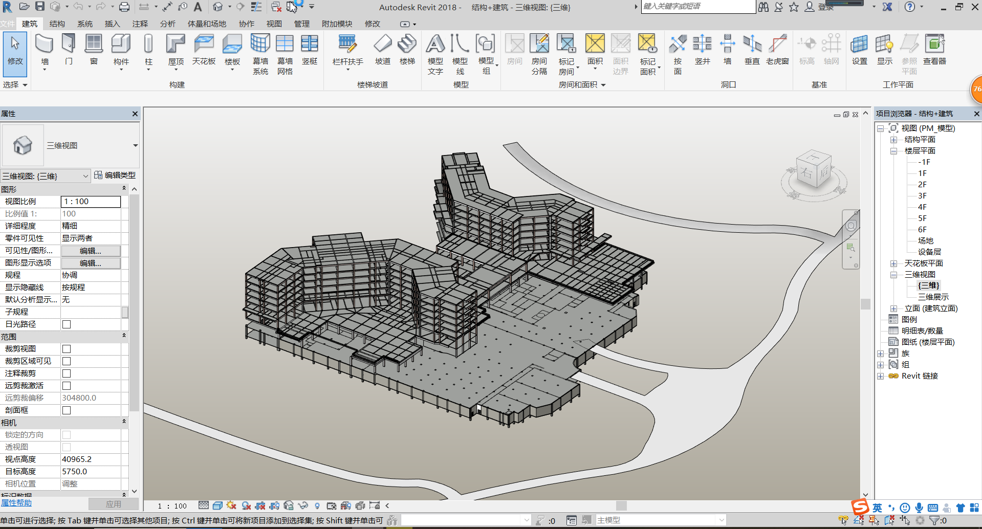Image resolution: width=982 pixels, height=529 pixels.
Task: Select the Mullion (竖梃) tool
Action: pyautogui.click(x=310, y=50)
